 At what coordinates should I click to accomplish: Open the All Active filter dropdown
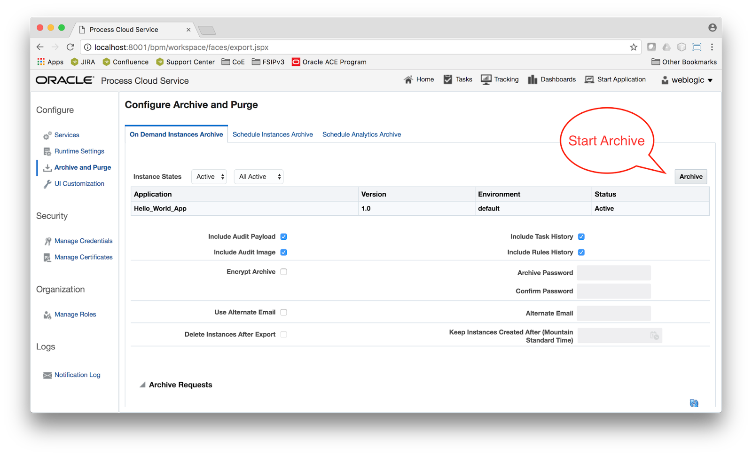[258, 176]
